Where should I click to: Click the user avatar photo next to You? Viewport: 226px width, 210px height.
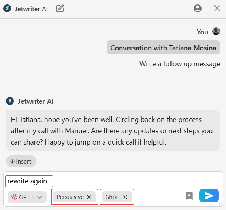[x=216, y=31]
